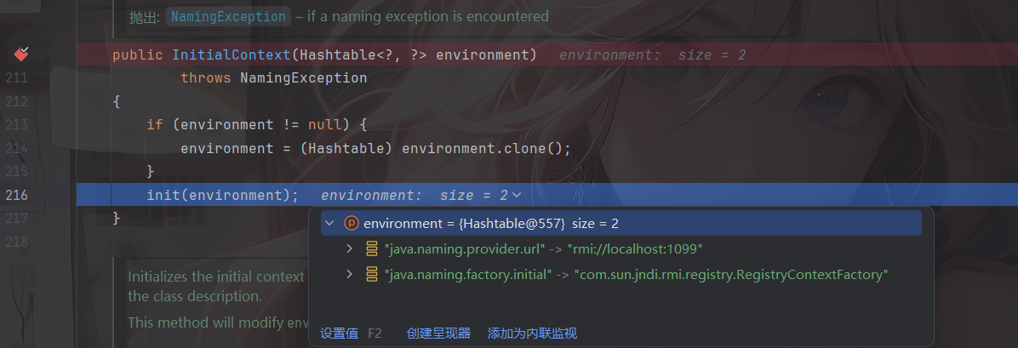This screenshot has width=1018, height=348.
Task: Expand the java.naming.provider.url entry
Action: click(x=349, y=249)
